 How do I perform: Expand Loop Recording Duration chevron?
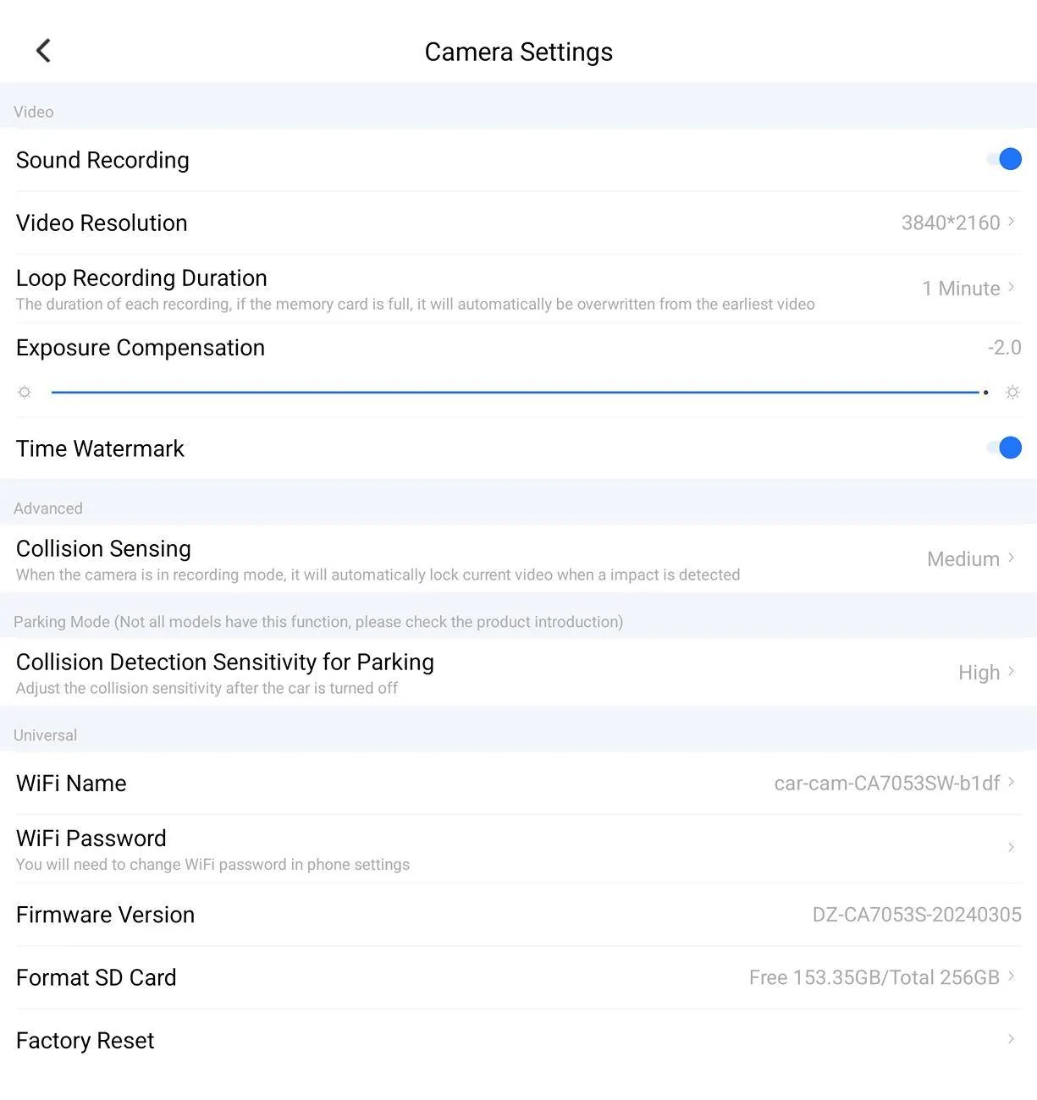tap(1011, 288)
